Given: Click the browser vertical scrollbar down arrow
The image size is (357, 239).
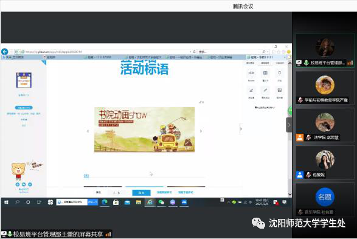Looking at the screenshot, I should point(290,194).
